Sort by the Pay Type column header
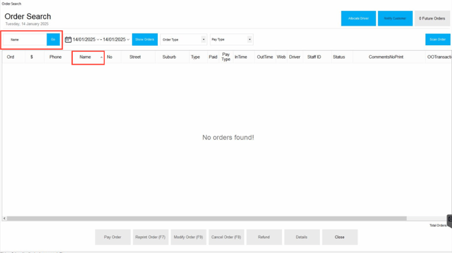Viewport: 452px width, 253px height. click(x=226, y=57)
